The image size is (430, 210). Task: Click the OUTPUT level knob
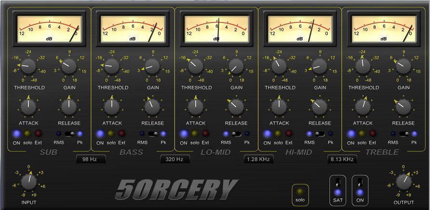[403, 182]
